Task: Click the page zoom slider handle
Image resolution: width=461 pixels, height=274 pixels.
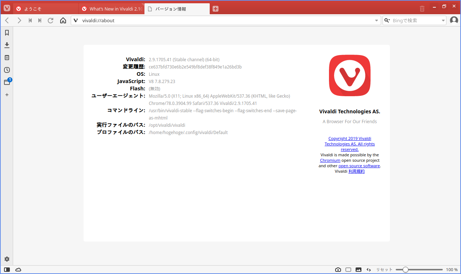Action: [x=405, y=270]
